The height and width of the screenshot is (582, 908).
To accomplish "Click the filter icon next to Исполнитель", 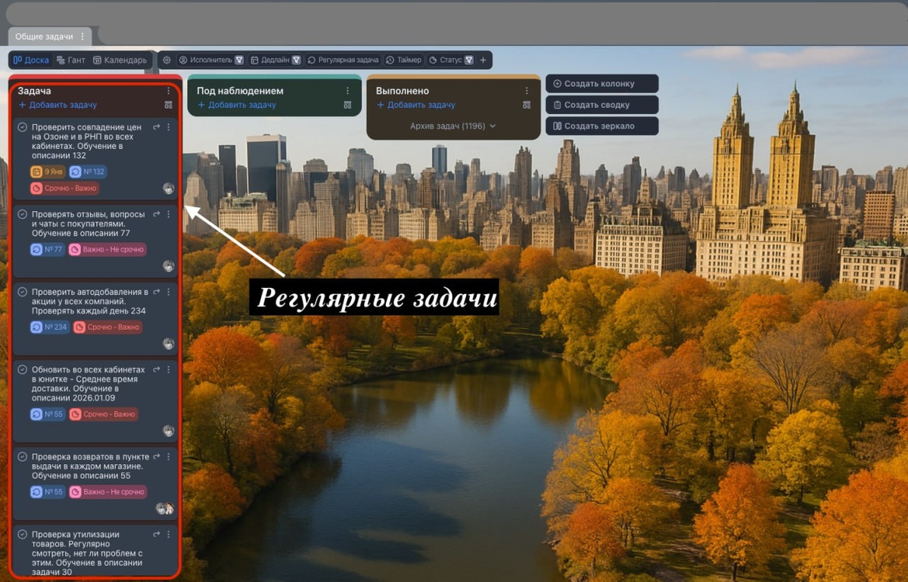I will (x=239, y=60).
